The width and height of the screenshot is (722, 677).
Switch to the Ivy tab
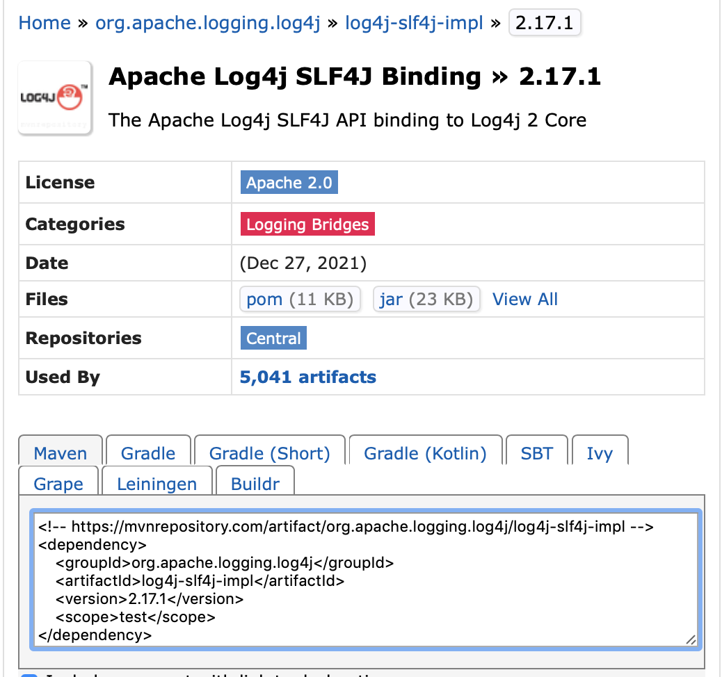(600, 451)
